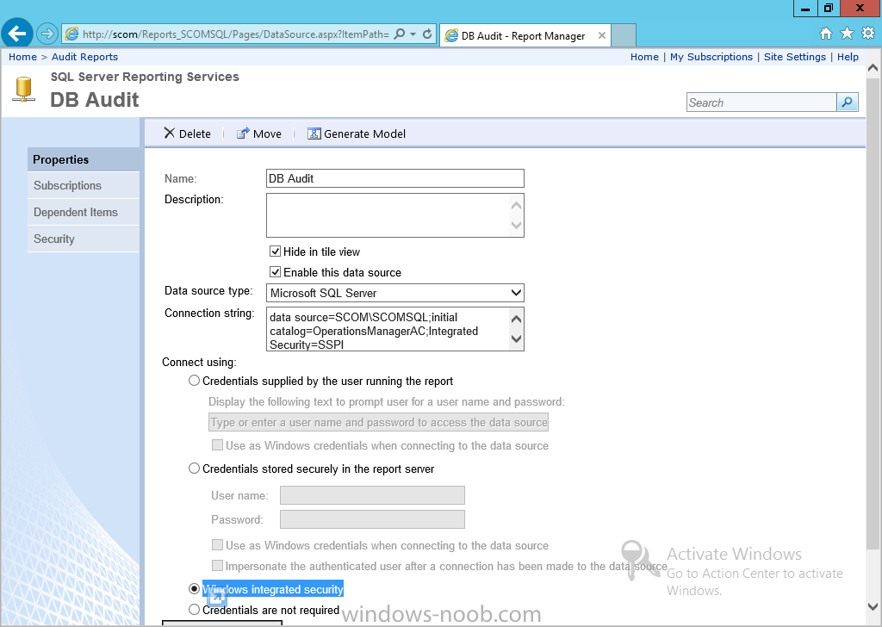Click in the Name field

pyautogui.click(x=394, y=178)
